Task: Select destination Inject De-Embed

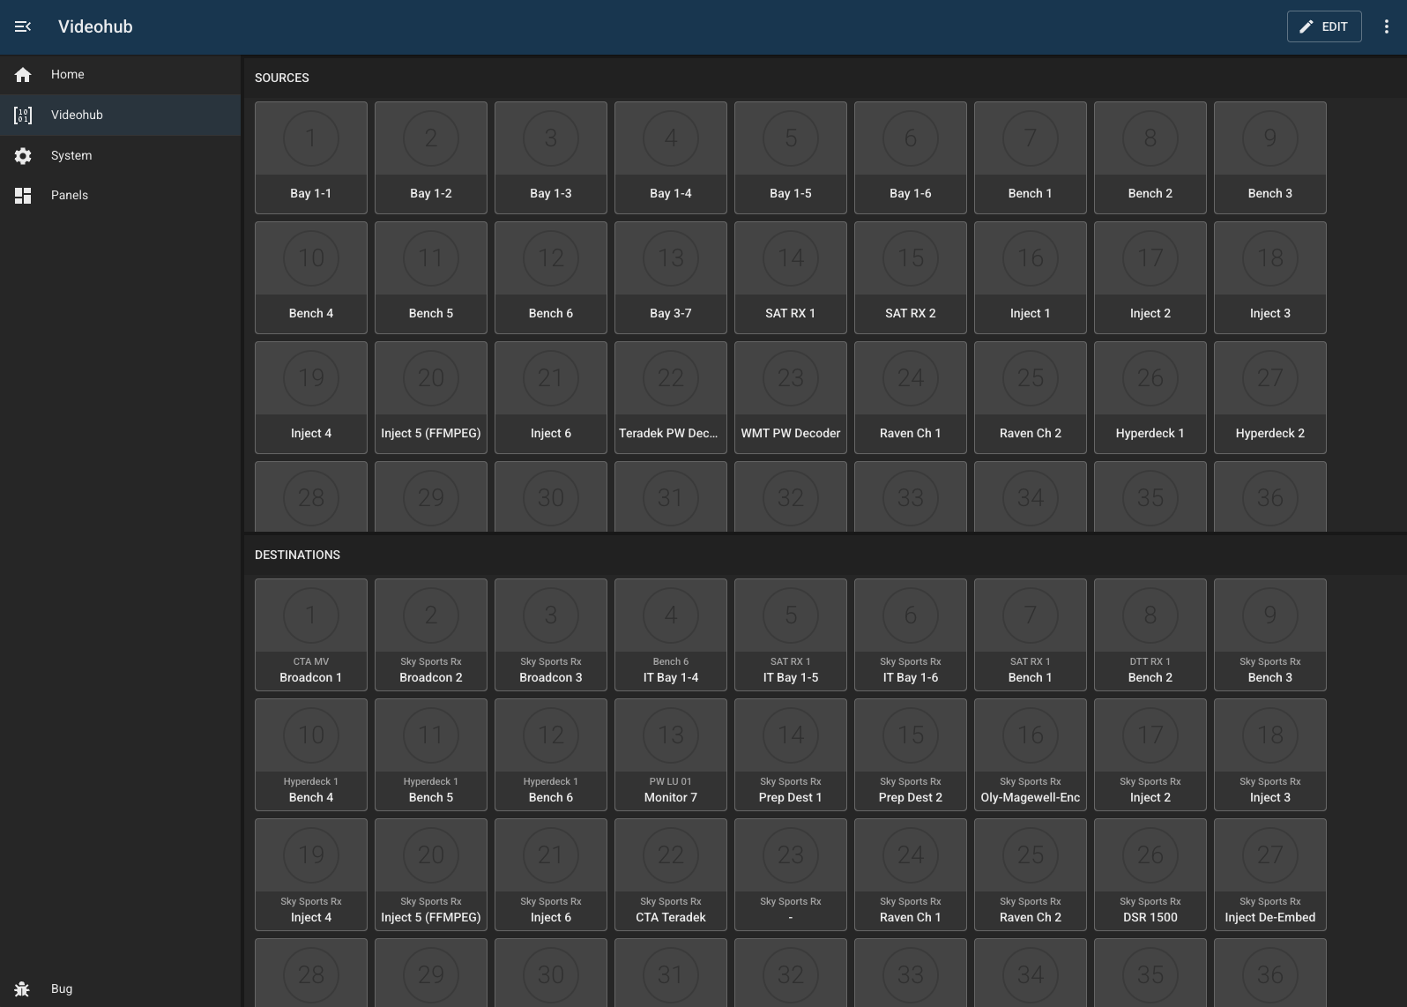Action: 1270,875
